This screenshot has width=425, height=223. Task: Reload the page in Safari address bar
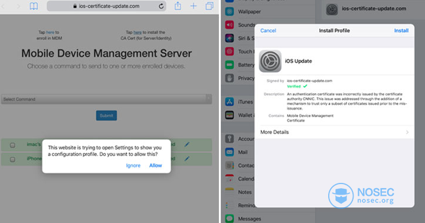(x=161, y=6)
